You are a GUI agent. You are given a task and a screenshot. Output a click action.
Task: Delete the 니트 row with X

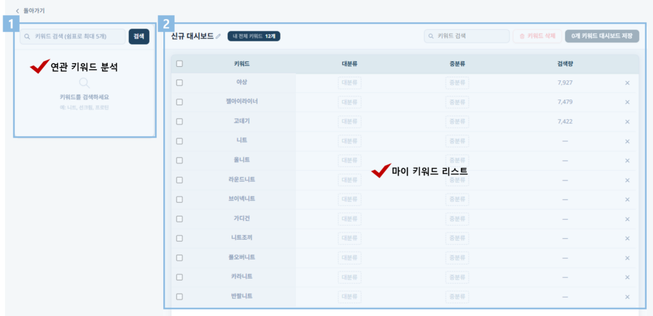point(627,141)
